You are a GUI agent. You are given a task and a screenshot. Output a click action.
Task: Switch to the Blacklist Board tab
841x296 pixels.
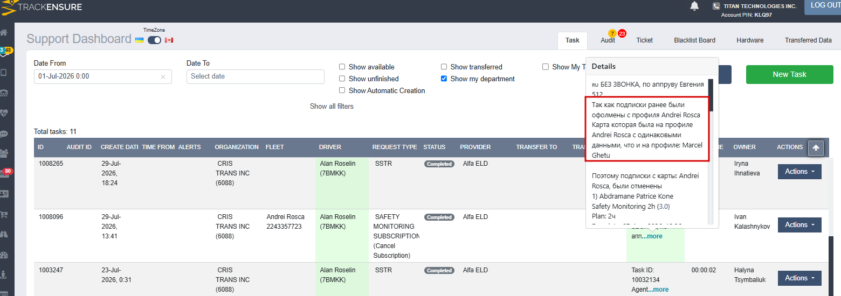[x=694, y=40]
